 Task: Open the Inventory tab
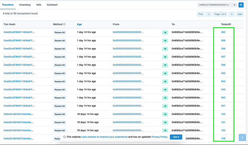pyautogui.click(x=25, y=5)
